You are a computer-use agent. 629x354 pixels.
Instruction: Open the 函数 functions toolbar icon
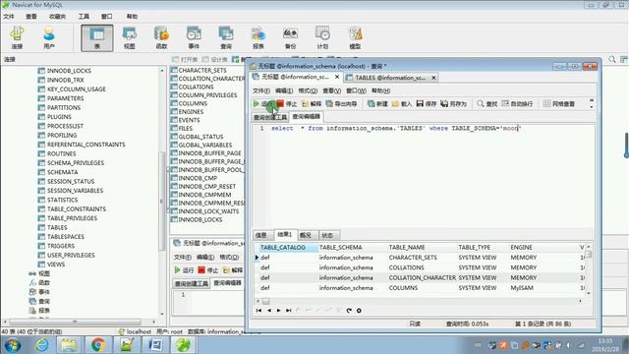tap(161, 37)
